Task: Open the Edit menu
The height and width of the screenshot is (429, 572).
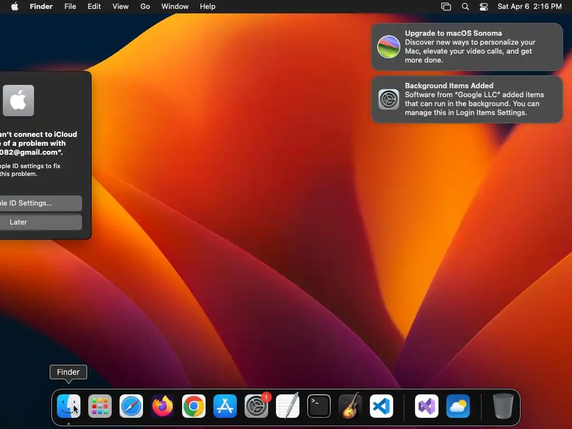Action: [94, 7]
